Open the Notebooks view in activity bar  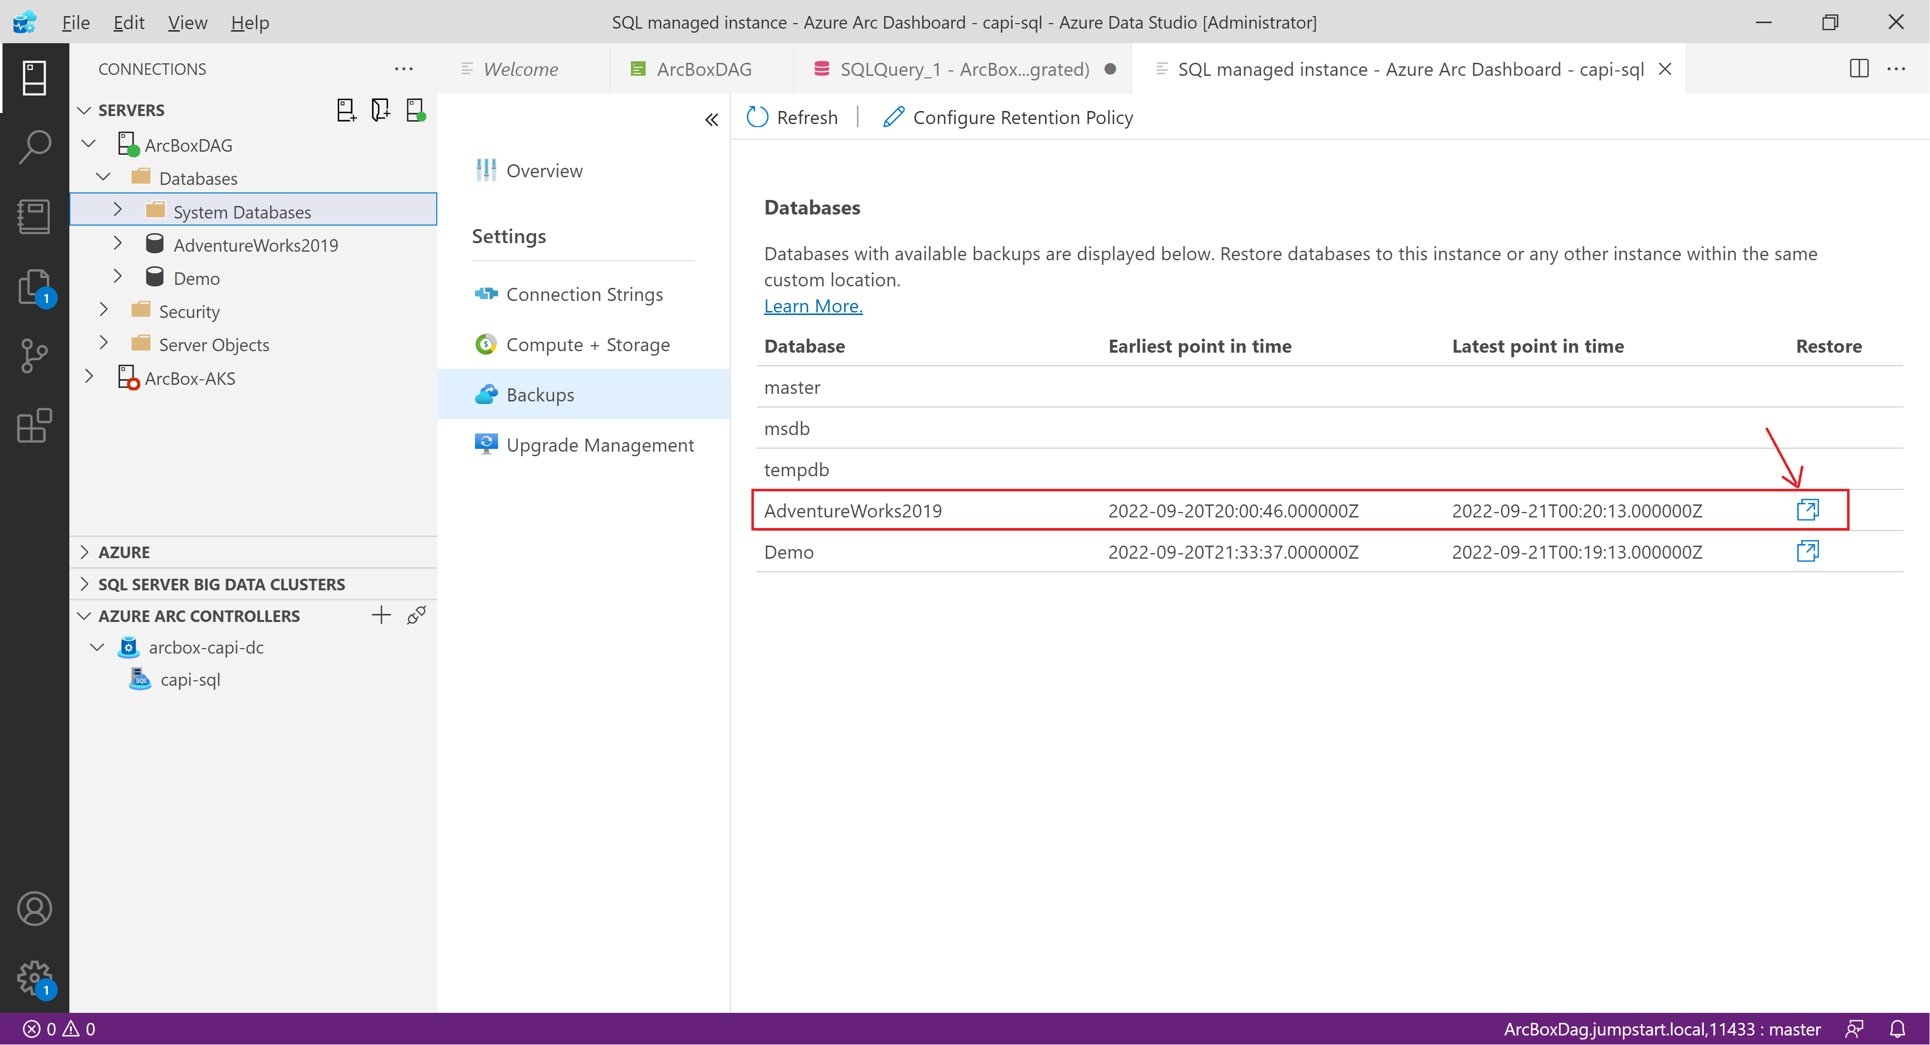click(35, 217)
